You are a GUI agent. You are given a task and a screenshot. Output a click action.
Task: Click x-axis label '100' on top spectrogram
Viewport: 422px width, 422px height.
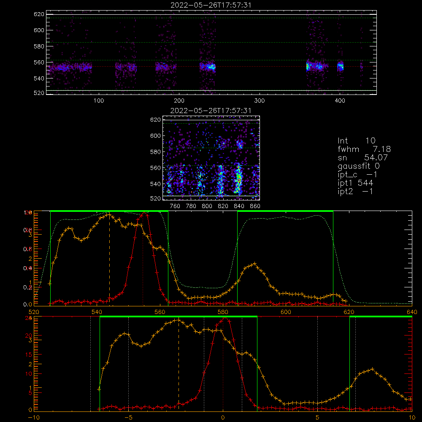coord(98,101)
